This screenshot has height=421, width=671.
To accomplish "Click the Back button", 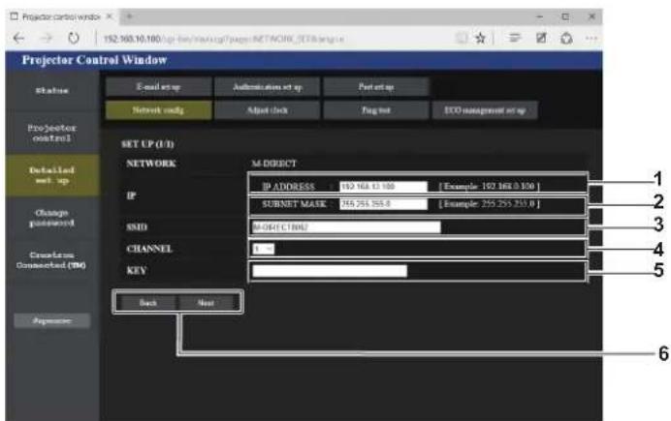I will coord(148,303).
